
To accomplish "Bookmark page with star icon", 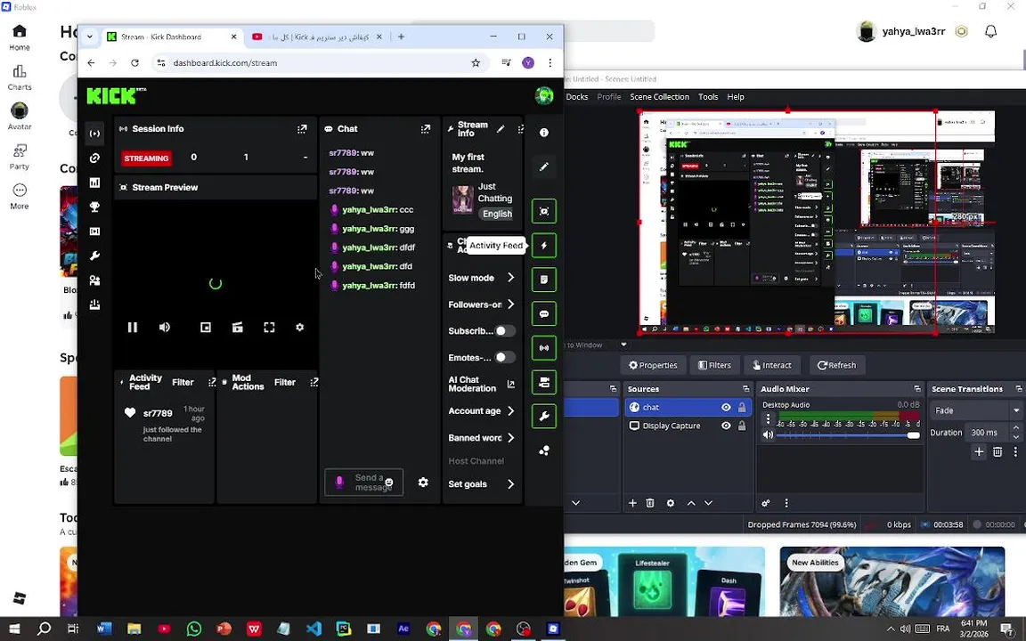I will click(476, 63).
